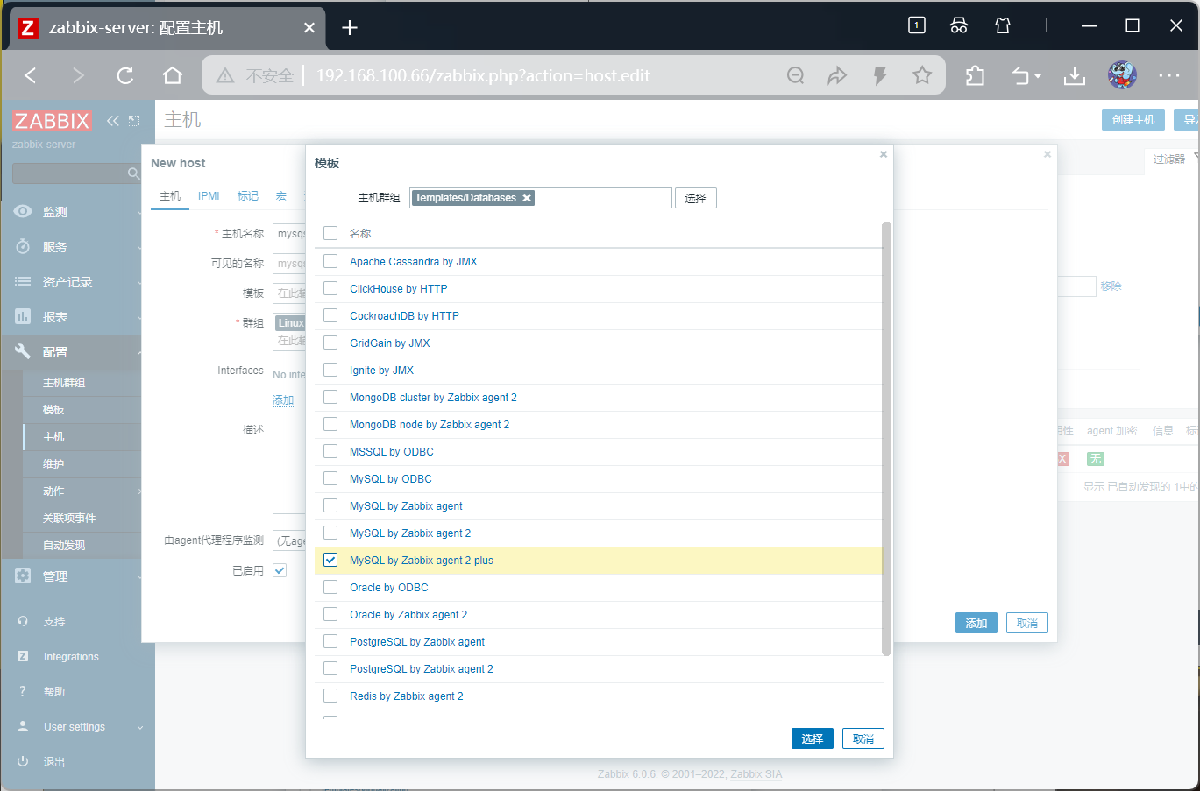Click the 添加 interfaces link
This screenshot has height=791, width=1200.
pos(283,400)
